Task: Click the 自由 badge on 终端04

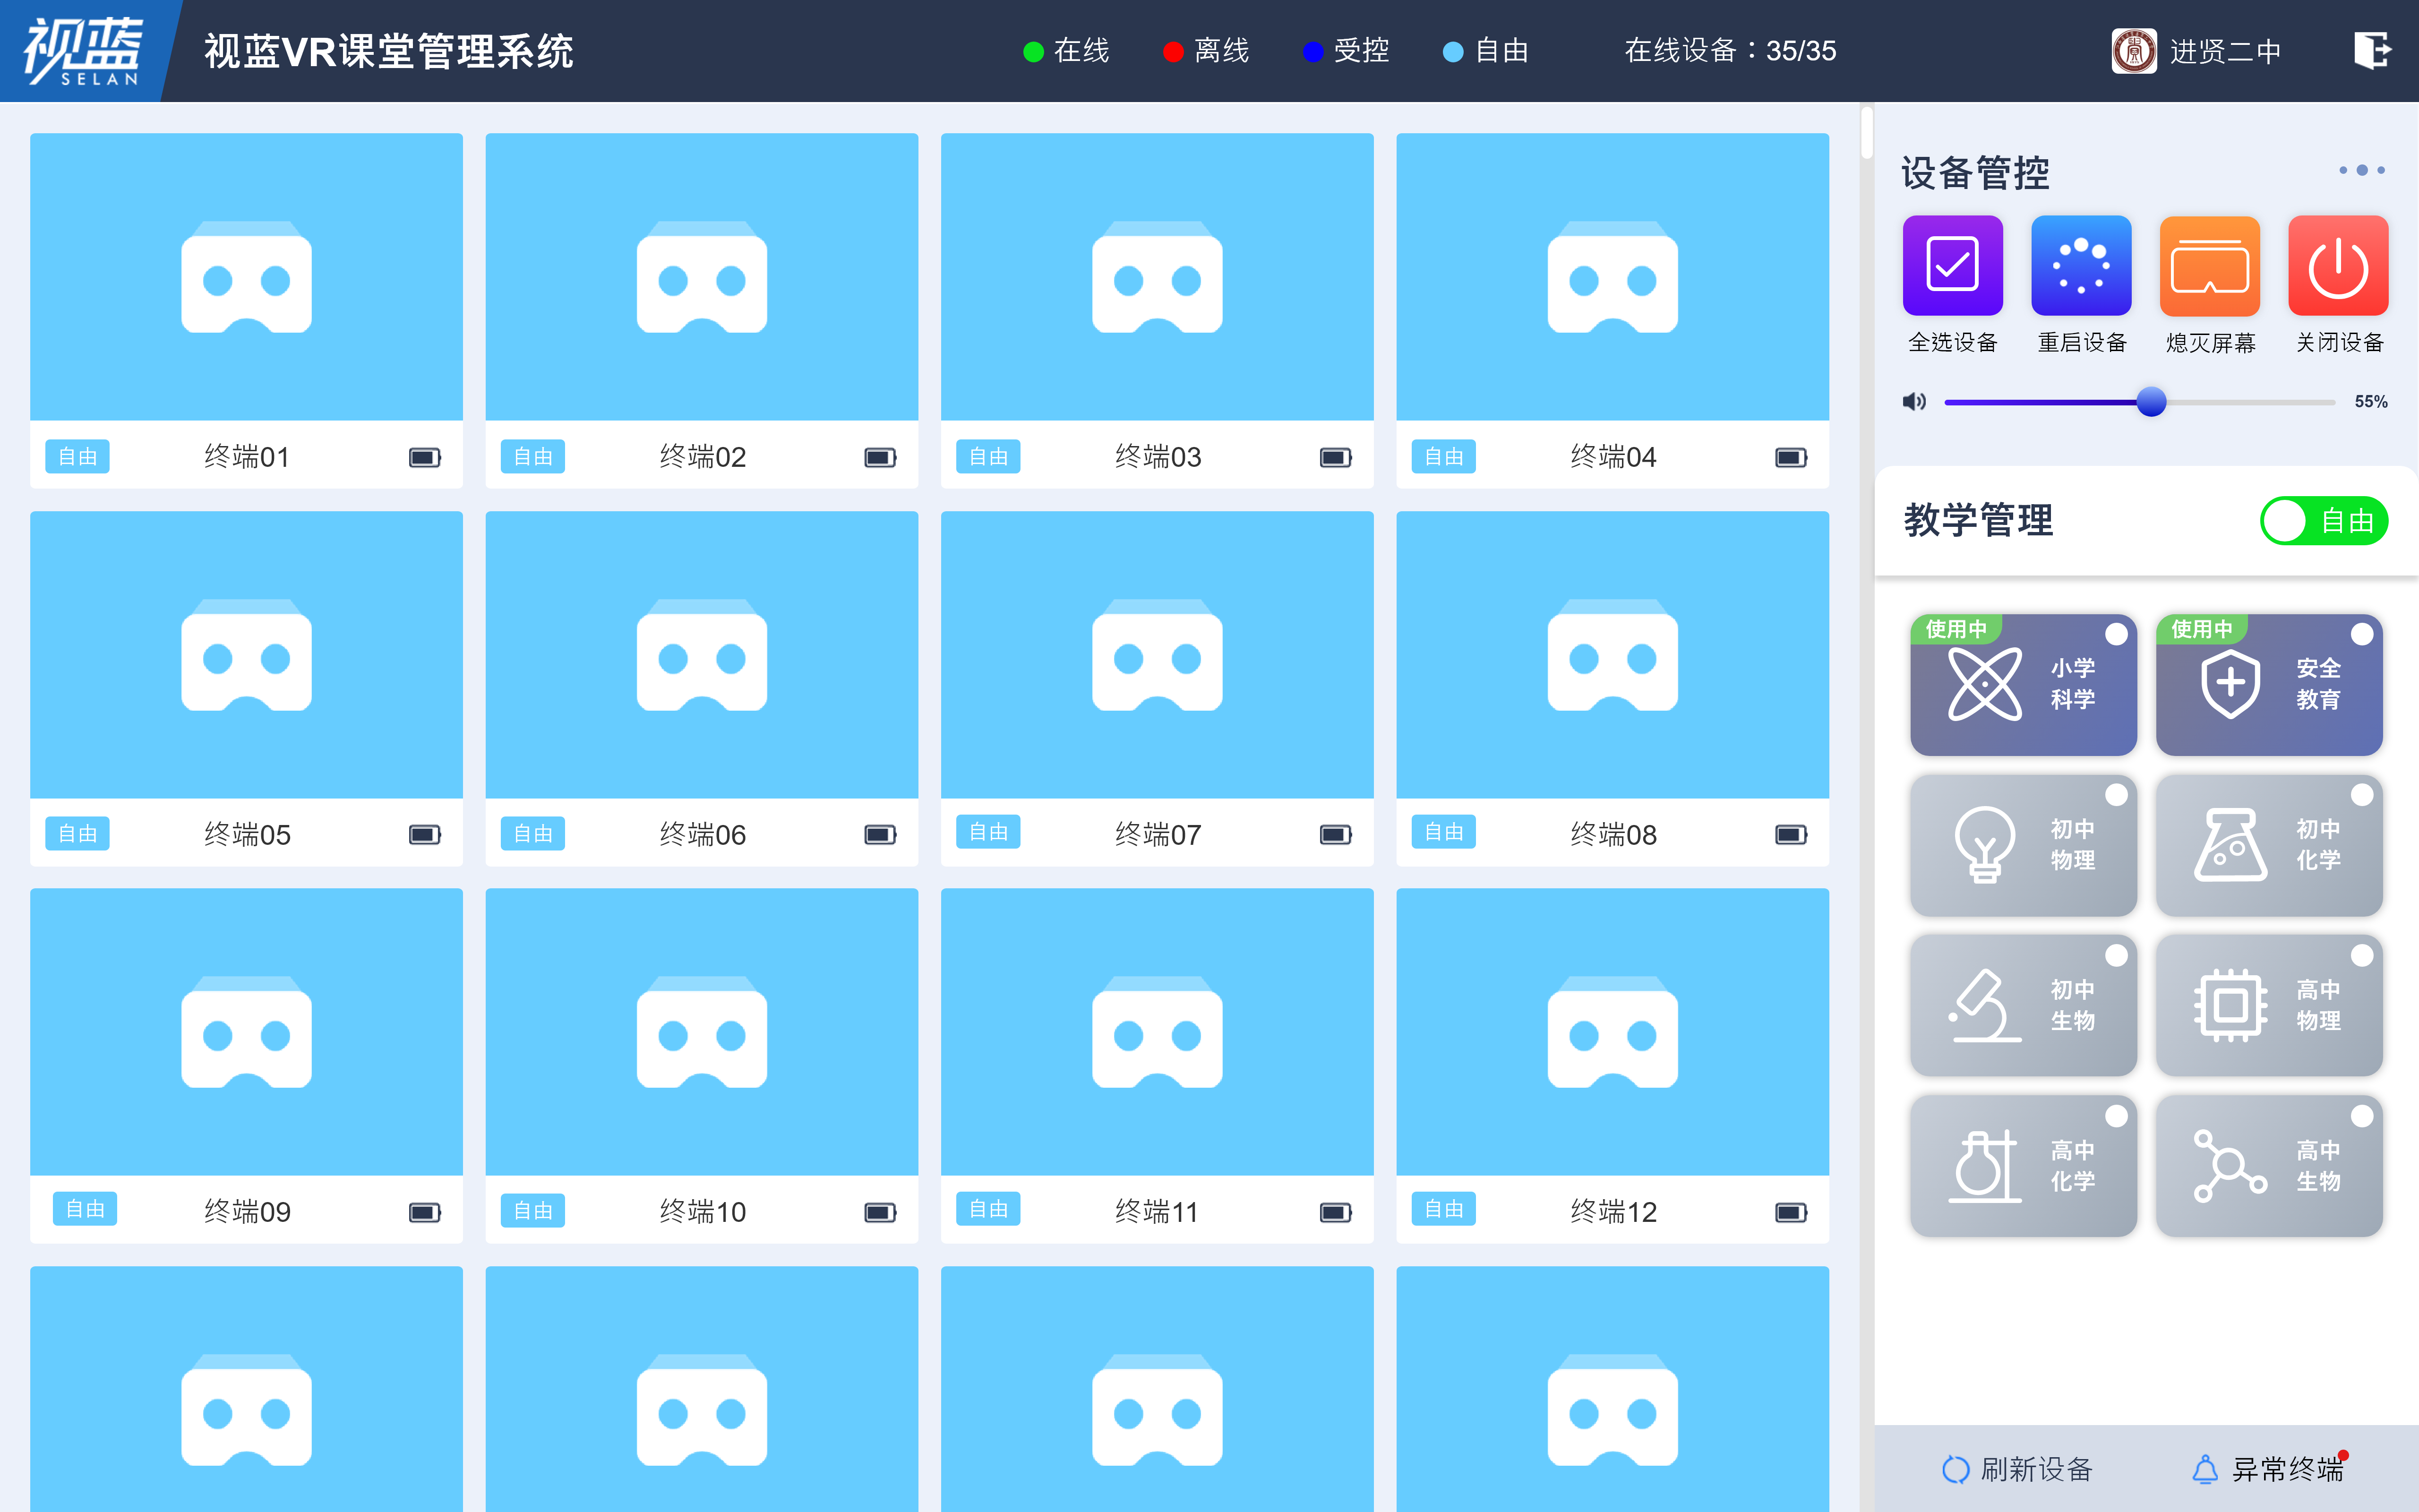Action: pyautogui.click(x=1443, y=457)
